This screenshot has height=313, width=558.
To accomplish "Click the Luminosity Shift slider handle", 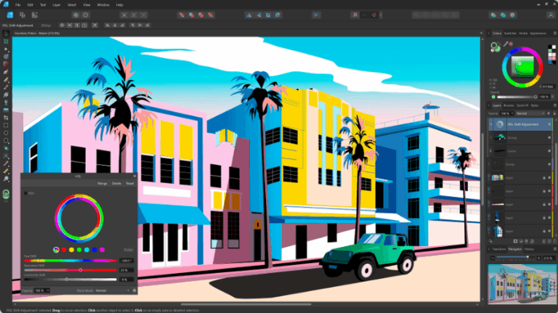I will (x=67, y=279).
